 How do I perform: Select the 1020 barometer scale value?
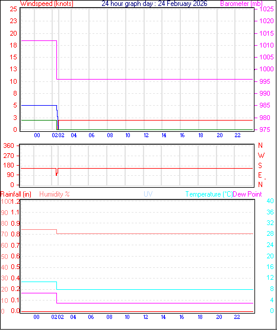pyautogui.click(x=266, y=21)
